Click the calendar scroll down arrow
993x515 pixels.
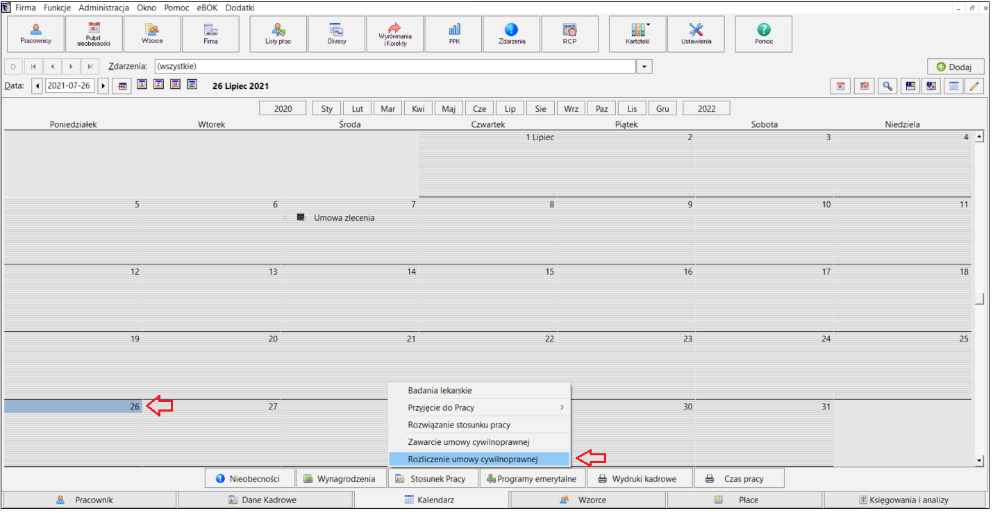tap(980, 460)
